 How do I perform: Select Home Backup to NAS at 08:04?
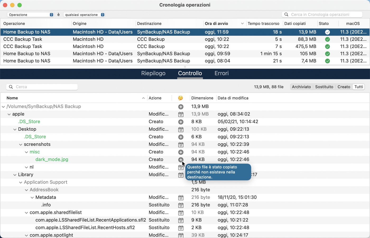(185, 61)
